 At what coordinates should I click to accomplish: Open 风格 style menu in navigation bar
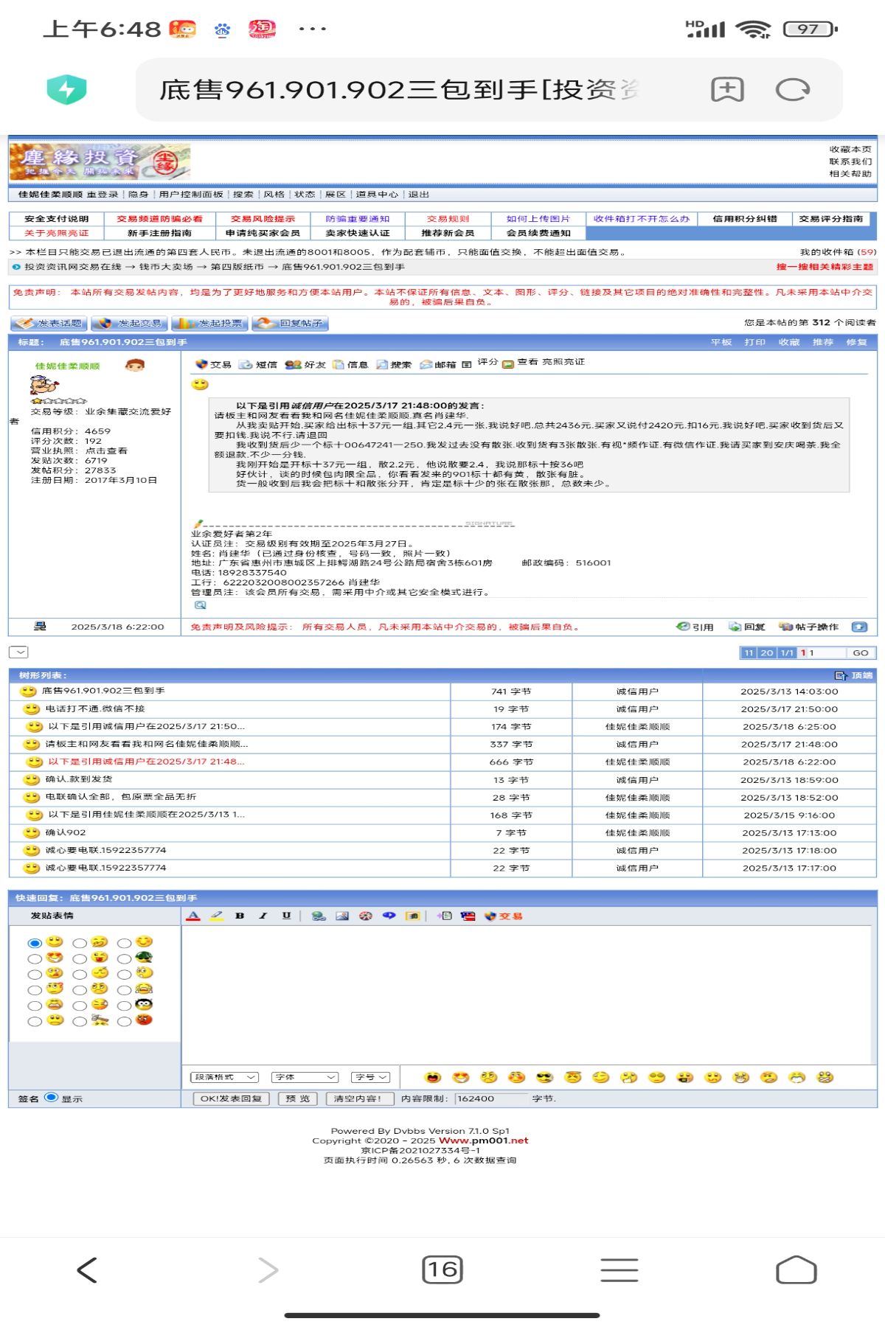pyautogui.click(x=274, y=195)
